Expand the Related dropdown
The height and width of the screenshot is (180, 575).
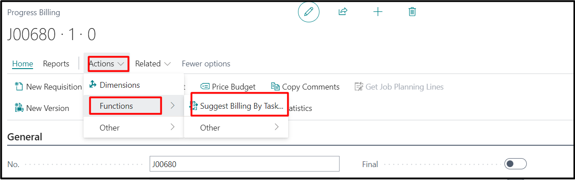pos(153,64)
